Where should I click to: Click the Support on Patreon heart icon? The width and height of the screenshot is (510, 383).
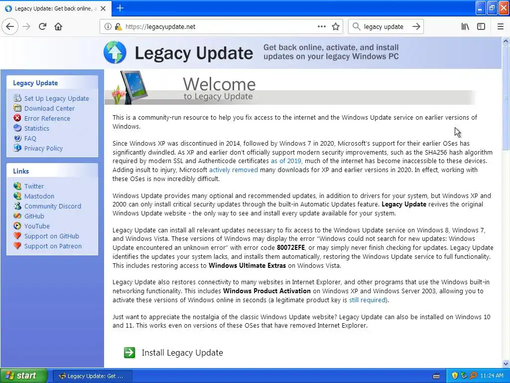(17, 246)
